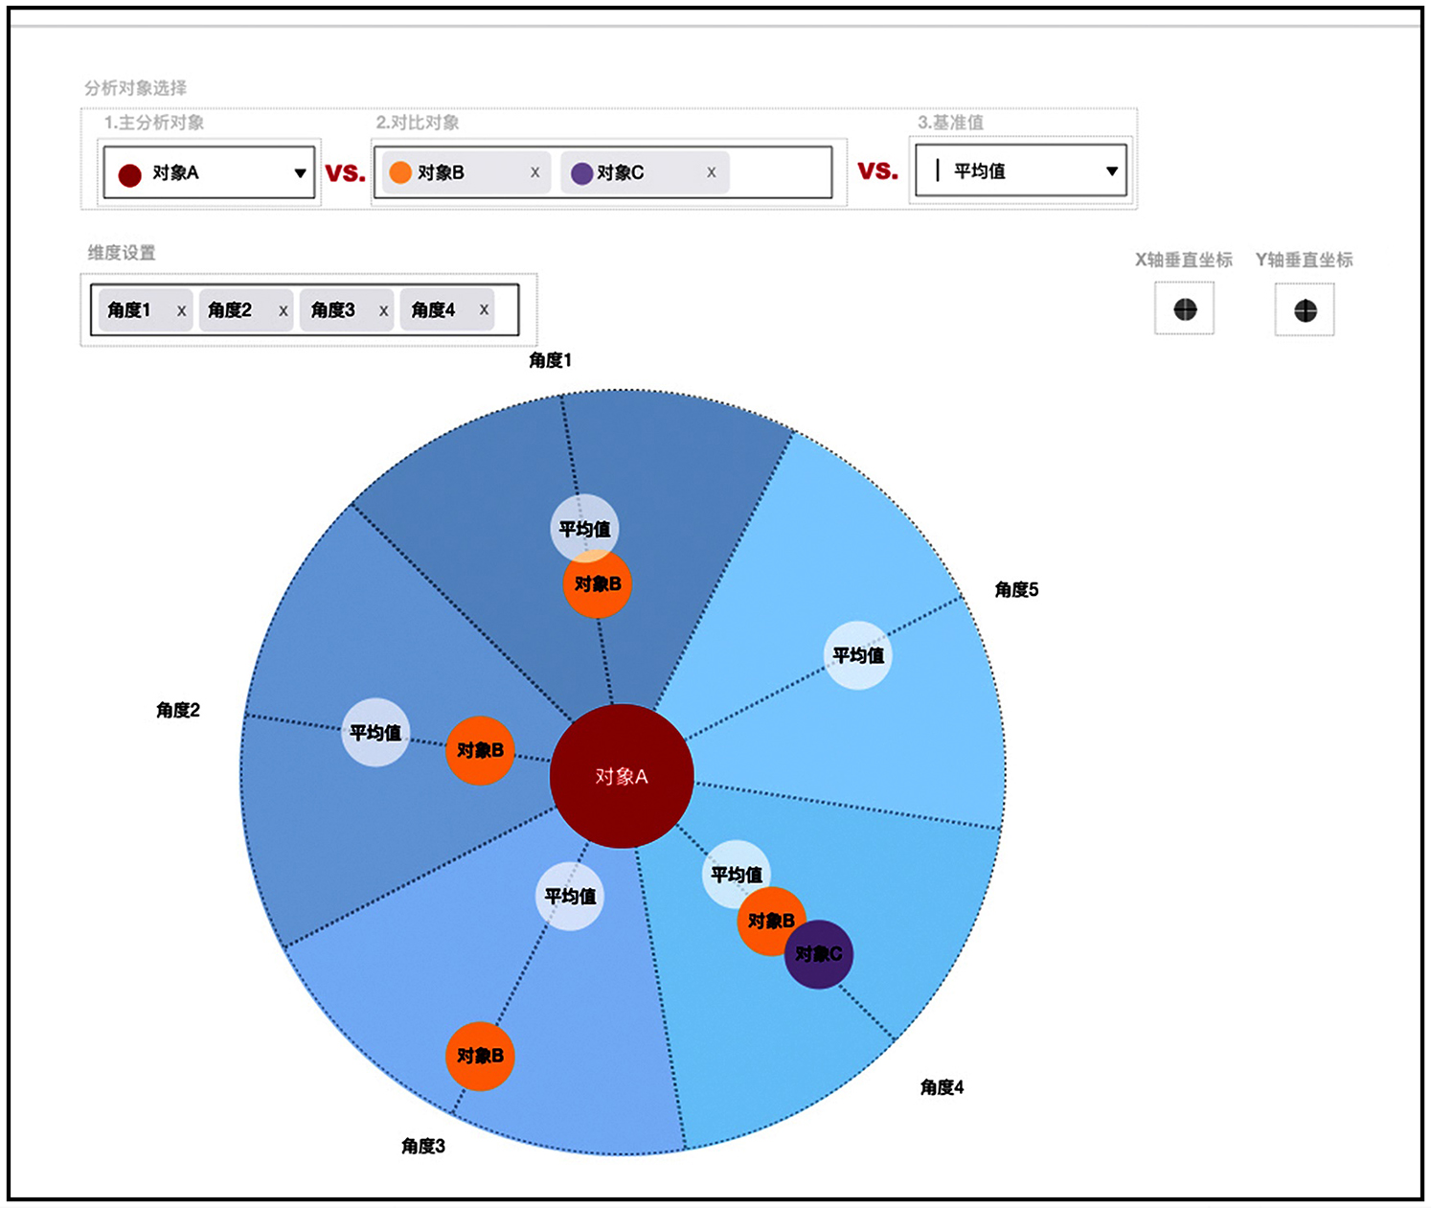The width and height of the screenshot is (1431, 1208).
Task: Remove 对象B from comparison objects
Action: 534,172
